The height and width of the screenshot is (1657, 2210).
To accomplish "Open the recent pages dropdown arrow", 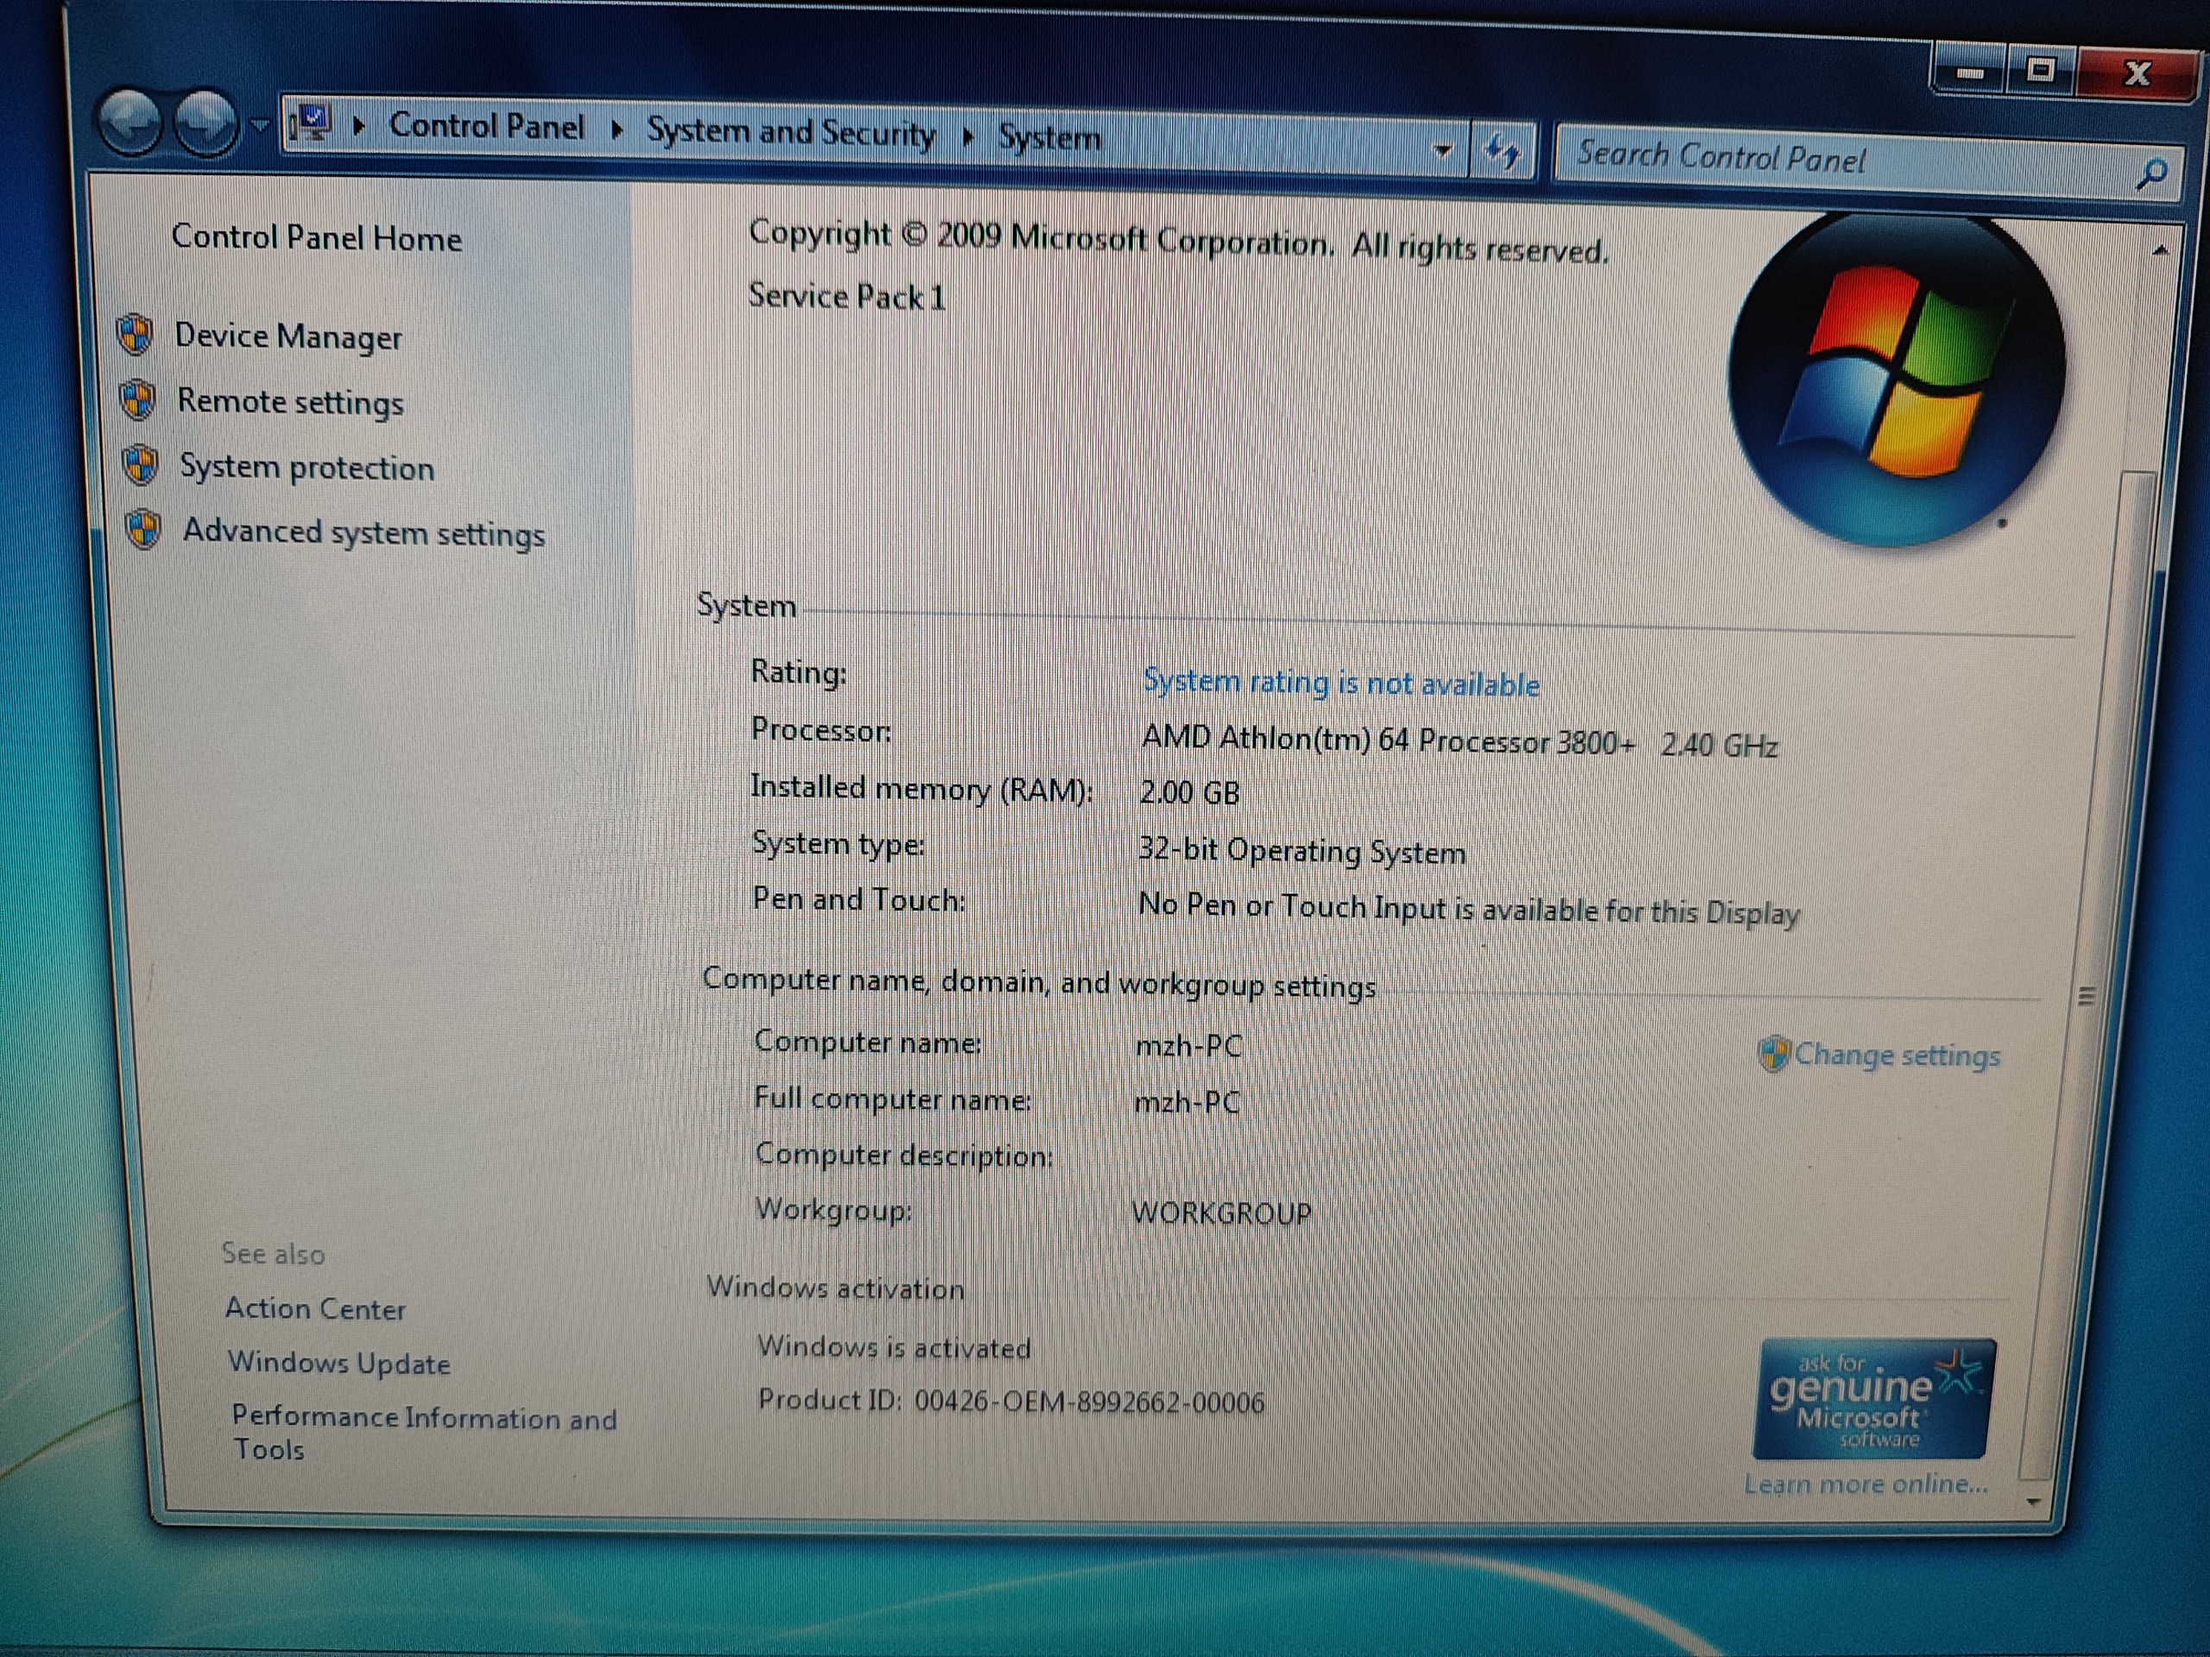I will (x=260, y=126).
